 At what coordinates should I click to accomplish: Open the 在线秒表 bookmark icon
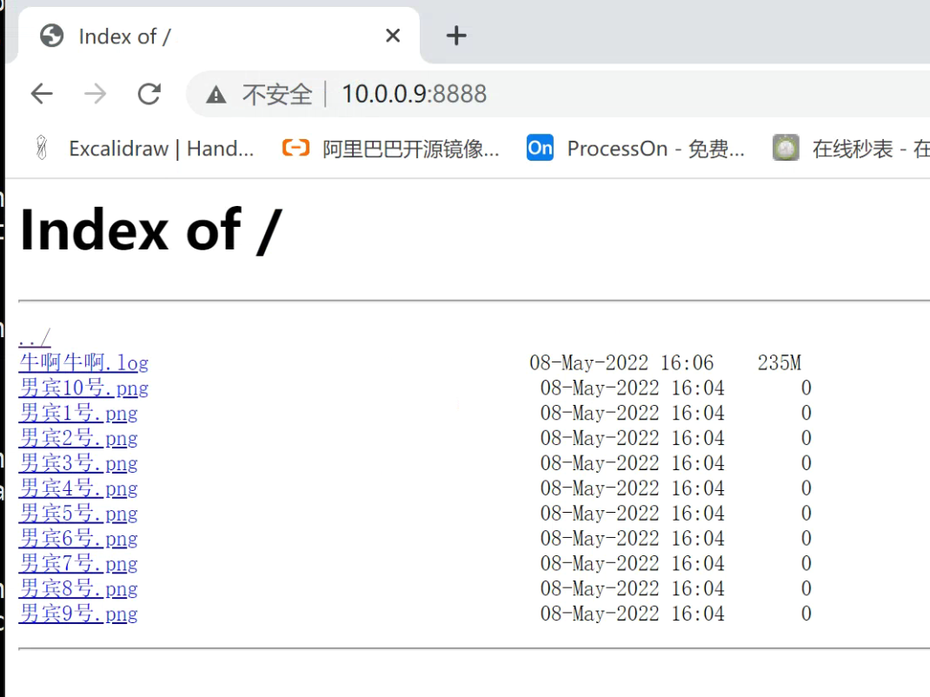785,148
